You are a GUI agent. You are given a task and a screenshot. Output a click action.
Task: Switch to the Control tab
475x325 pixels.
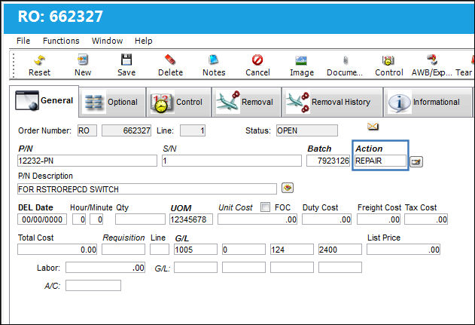tap(178, 102)
